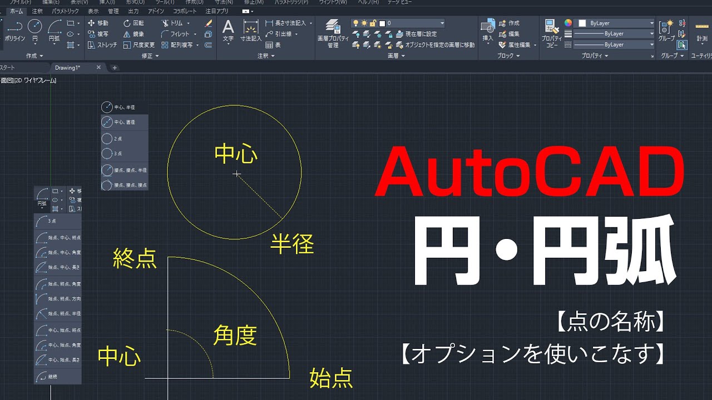Open the Home (ホーム) ribbon tab
Viewport: 712px width, 400px height.
coord(17,11)
